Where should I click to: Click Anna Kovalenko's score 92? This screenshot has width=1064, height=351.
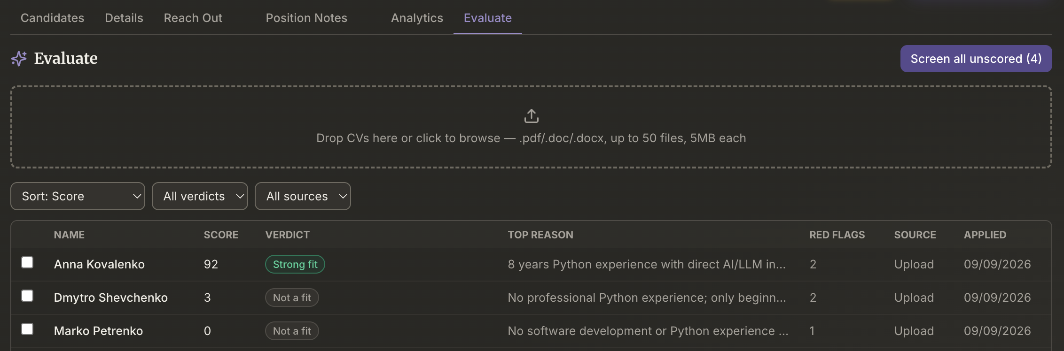211,264
